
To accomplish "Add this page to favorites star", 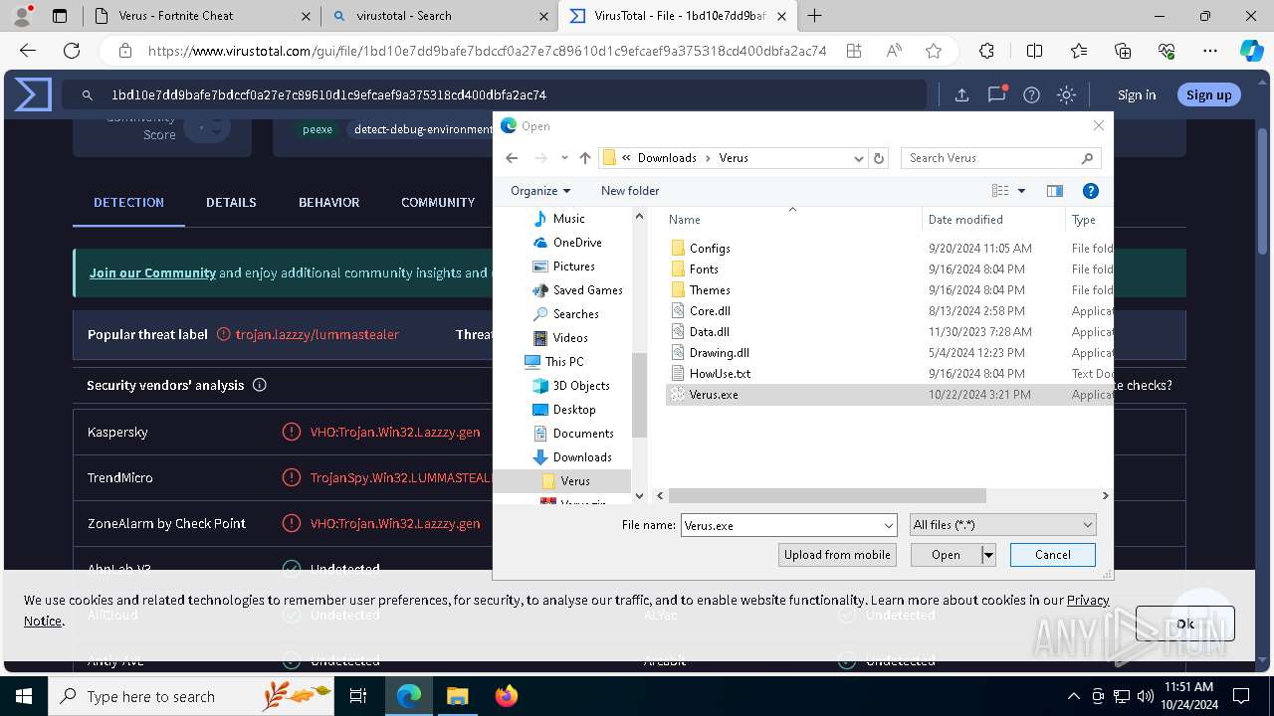I will 934,51.
